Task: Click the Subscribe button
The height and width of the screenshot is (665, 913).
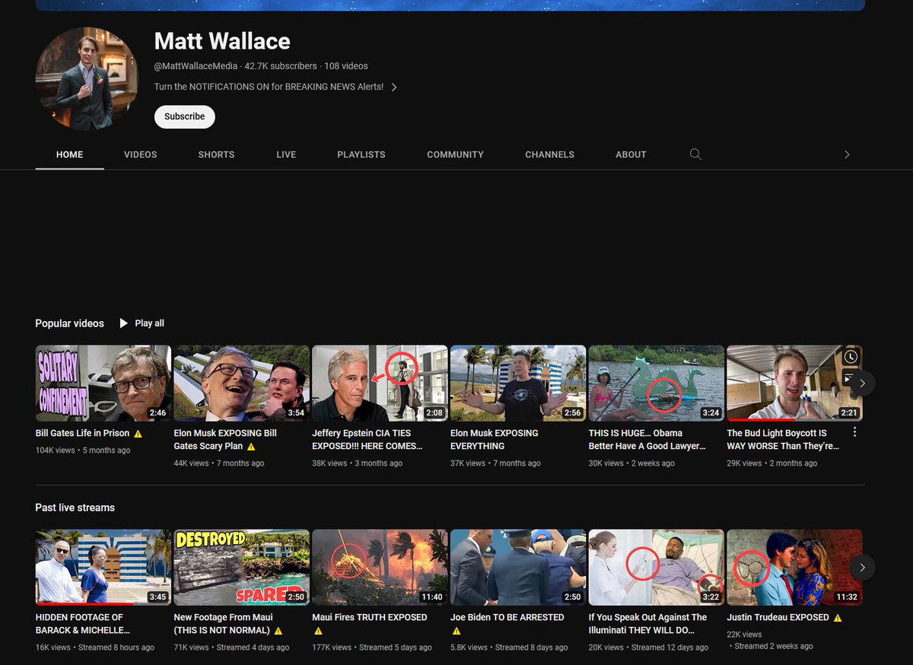Action: pos(185,116)
